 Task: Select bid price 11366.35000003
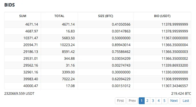(x=175, y=52)
